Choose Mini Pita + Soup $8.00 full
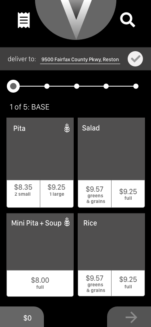Image resolution: width=151 pixels, height=327 pixels. click(40, 283)
